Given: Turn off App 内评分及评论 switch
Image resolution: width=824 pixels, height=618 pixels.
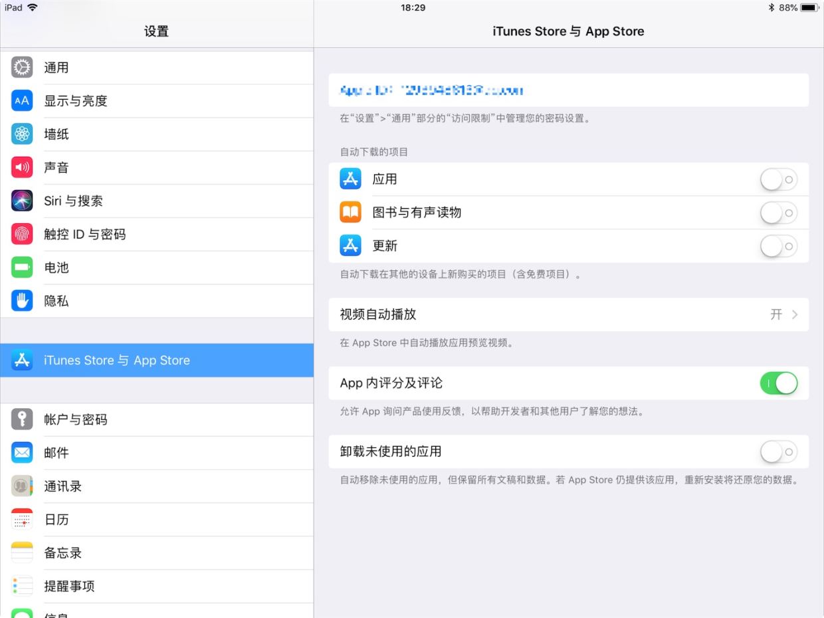Looking at the screenshot, I should (x=779, y=383).
